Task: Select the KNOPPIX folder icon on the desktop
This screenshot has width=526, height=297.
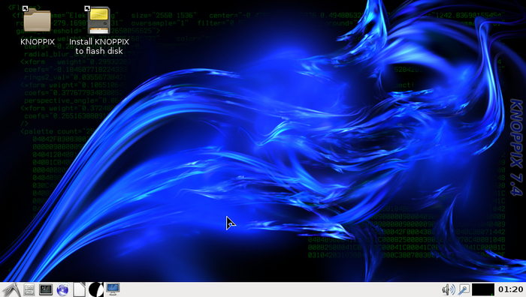Action: pyautogui.click(x=37, y=21)
